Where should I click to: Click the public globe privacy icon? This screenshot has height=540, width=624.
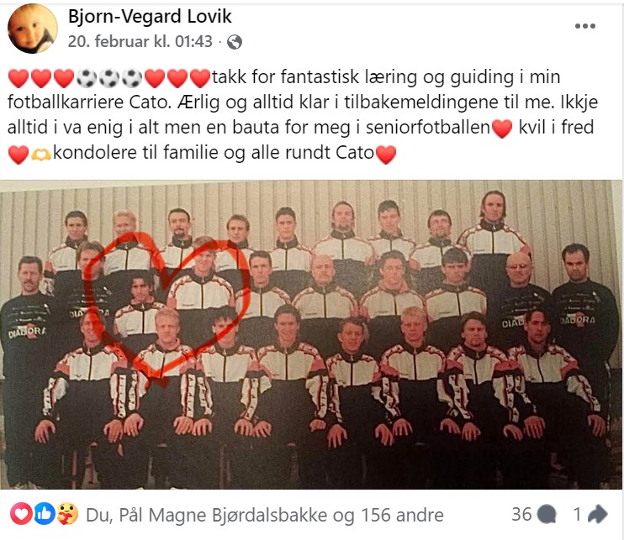[x=235, y=42]
